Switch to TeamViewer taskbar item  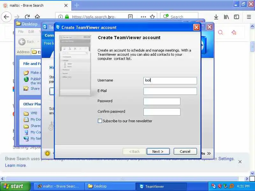pyautogui.click(x=161, y=186)
